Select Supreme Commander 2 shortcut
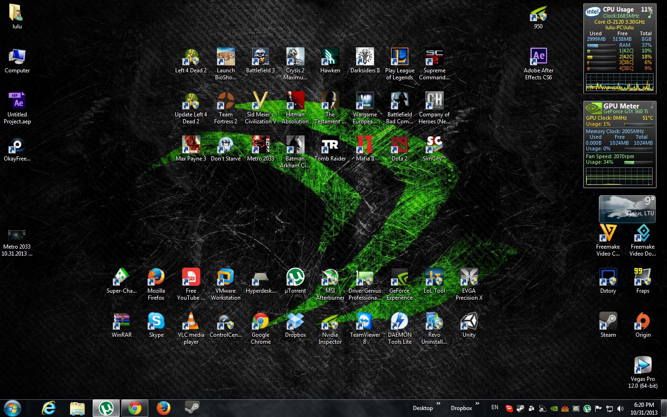Viewport: 667px width, 417px height. tap(434, 64)
